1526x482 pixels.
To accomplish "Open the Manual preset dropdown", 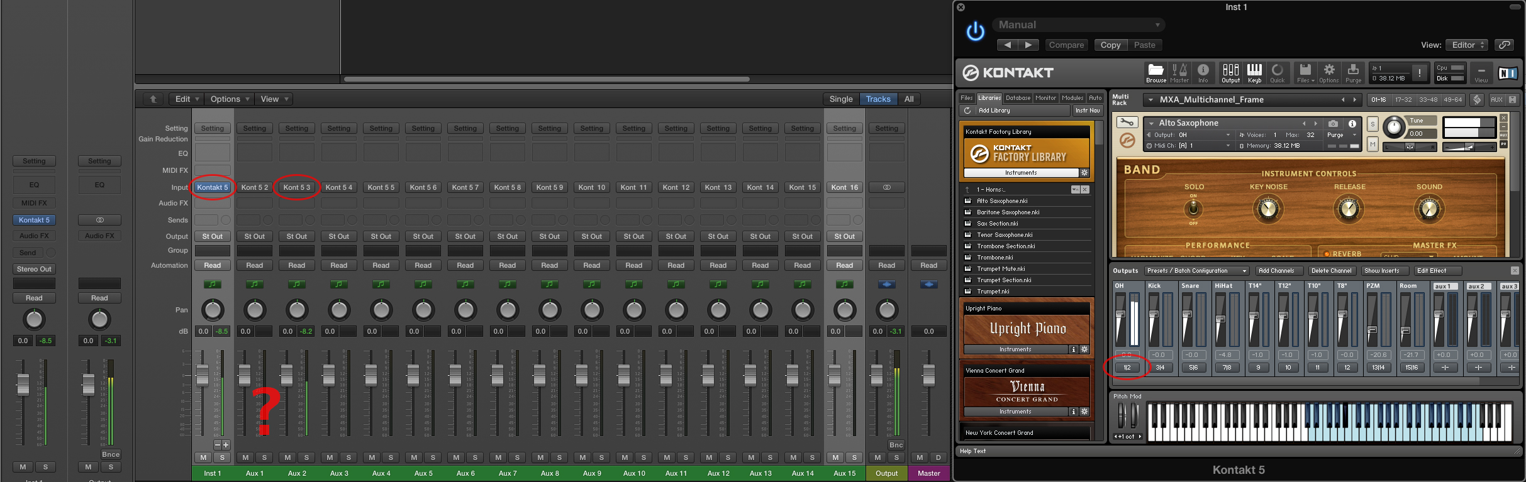I will 1079,25.
